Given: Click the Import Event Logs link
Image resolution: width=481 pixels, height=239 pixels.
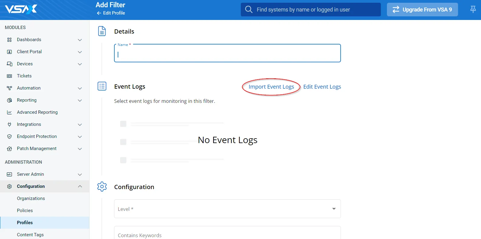Looking at the screenshot, I should click(x=271, y=87).
